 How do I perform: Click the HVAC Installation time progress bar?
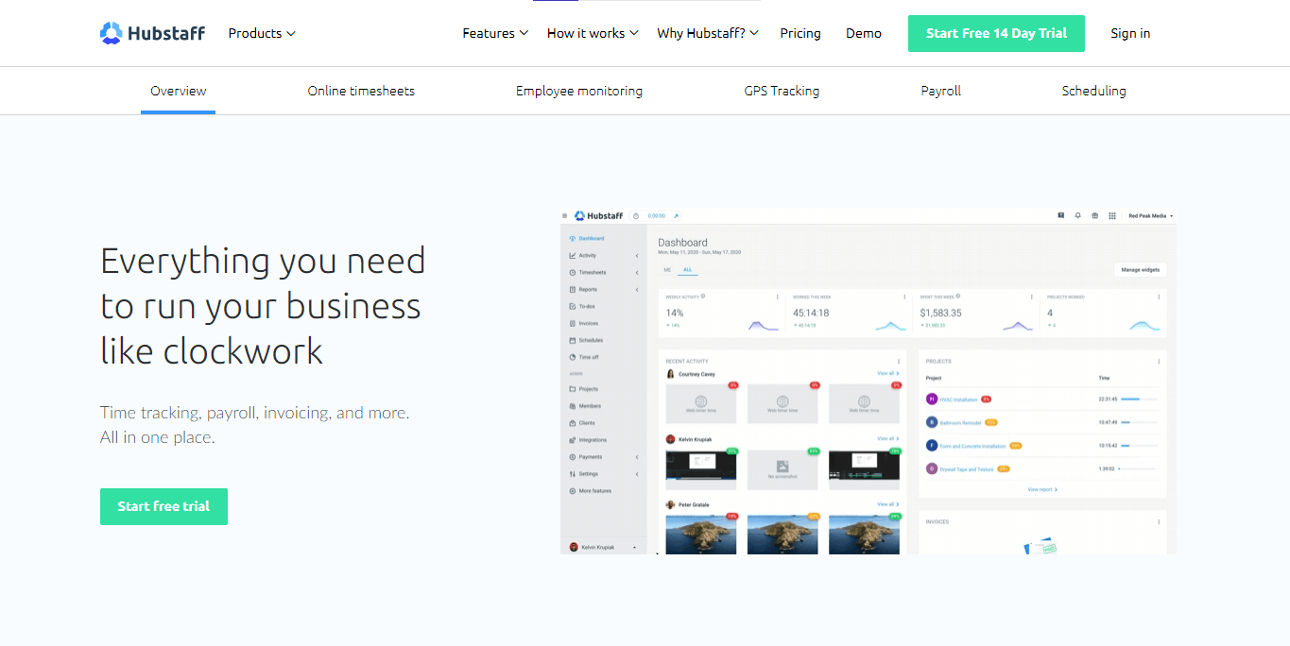point(1139,399)
